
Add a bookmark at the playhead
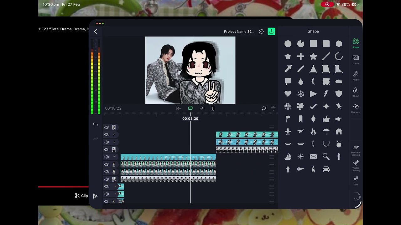click(212, 108)
